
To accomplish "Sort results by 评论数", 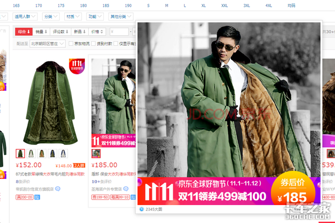I will 61,32.
